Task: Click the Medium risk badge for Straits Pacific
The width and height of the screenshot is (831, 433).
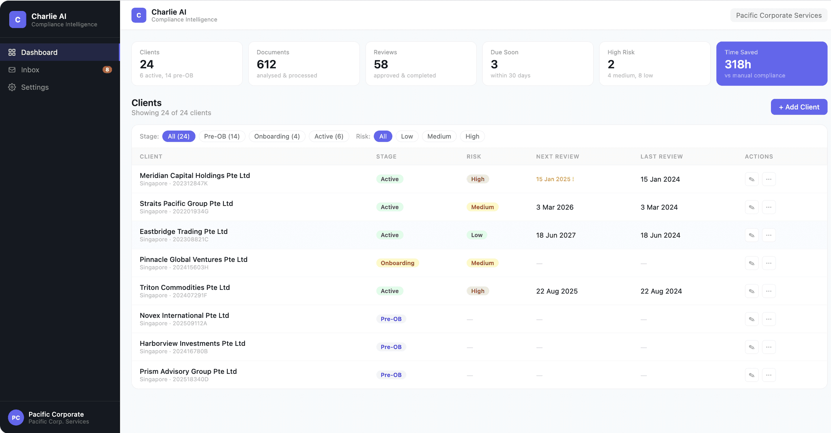Action: click(482, 207)
